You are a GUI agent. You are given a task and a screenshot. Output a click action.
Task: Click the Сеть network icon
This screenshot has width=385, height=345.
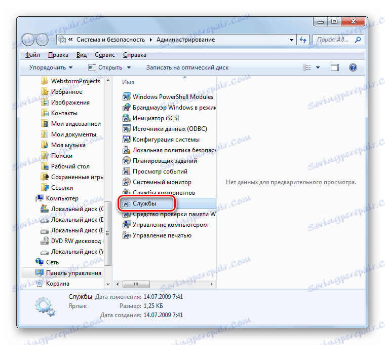coord(40,262)
